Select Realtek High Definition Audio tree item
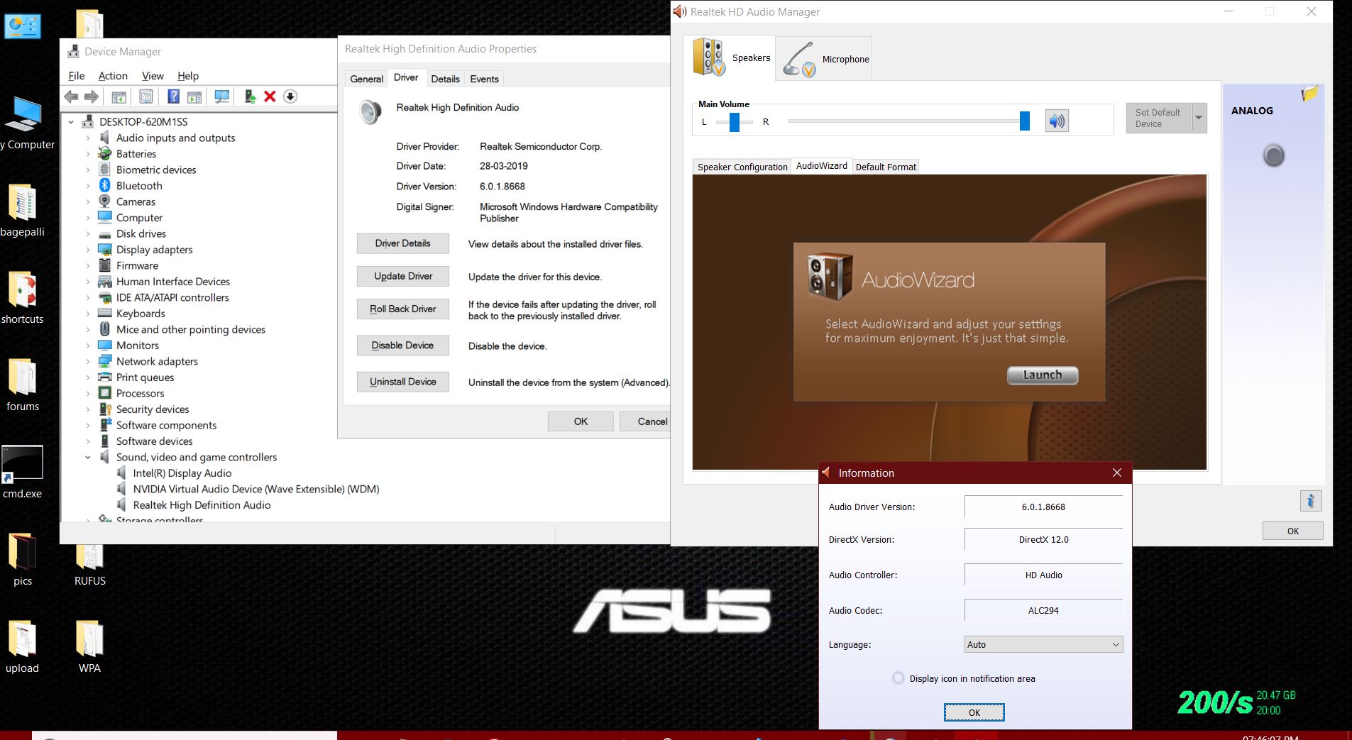The height and width of the screenshot is (740, 1352). coord(202,505)
